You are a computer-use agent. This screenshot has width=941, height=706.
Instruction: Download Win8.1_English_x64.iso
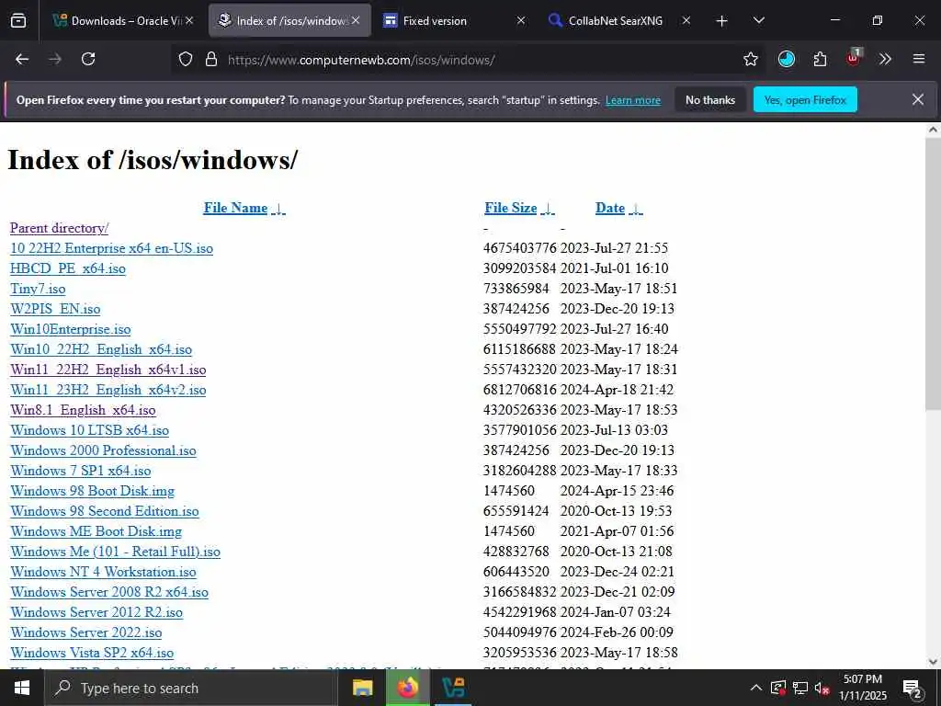83,410
